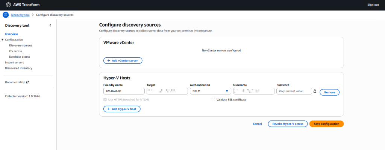The width and height of the screenshot is (385, 150).
Task: Click the Hyper-V Hosts heading
Action: (x=117, y=78)
